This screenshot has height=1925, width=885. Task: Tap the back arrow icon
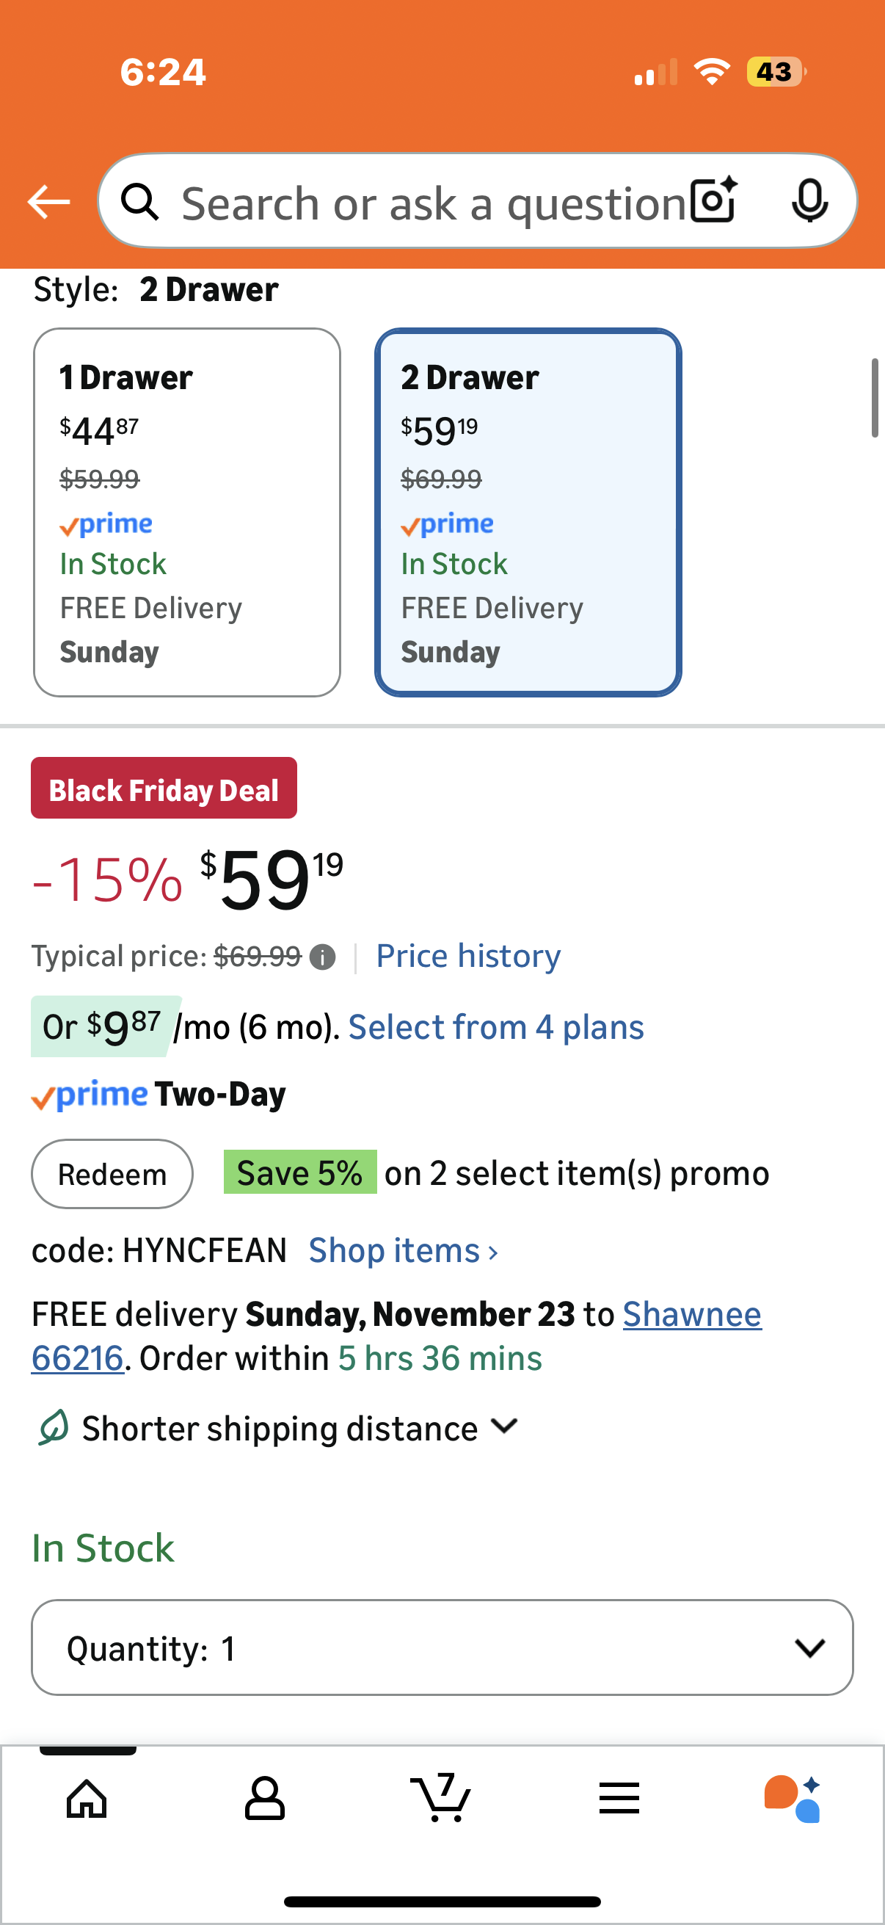point(48,202)
